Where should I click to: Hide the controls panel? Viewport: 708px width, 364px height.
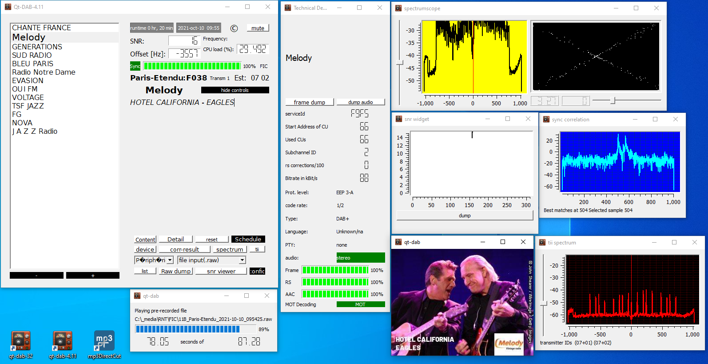[235, 90]
